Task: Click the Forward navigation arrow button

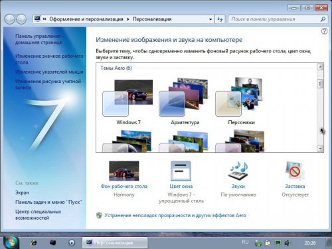Action: coord(21,19)
